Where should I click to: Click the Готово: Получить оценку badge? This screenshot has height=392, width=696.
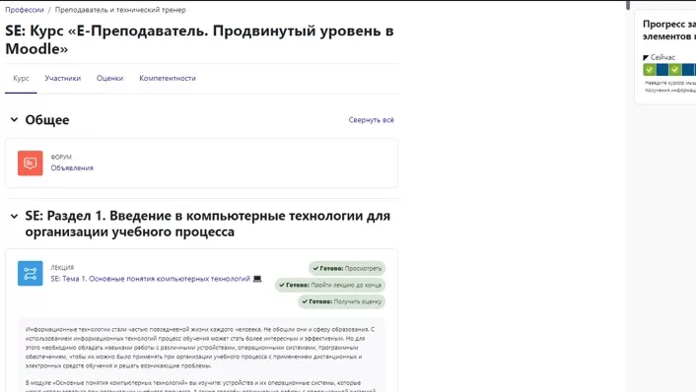(342, 301)
